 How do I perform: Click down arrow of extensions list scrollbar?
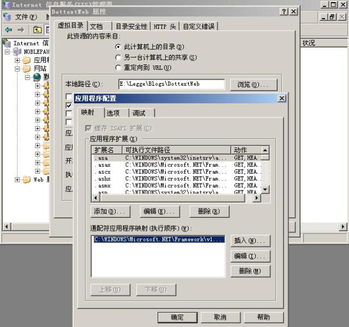point(265,189)
